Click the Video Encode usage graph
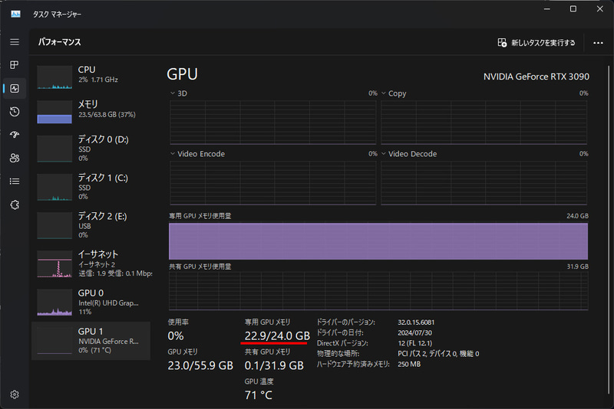Viewport: 614px width, 409px height. coord(273,183)
